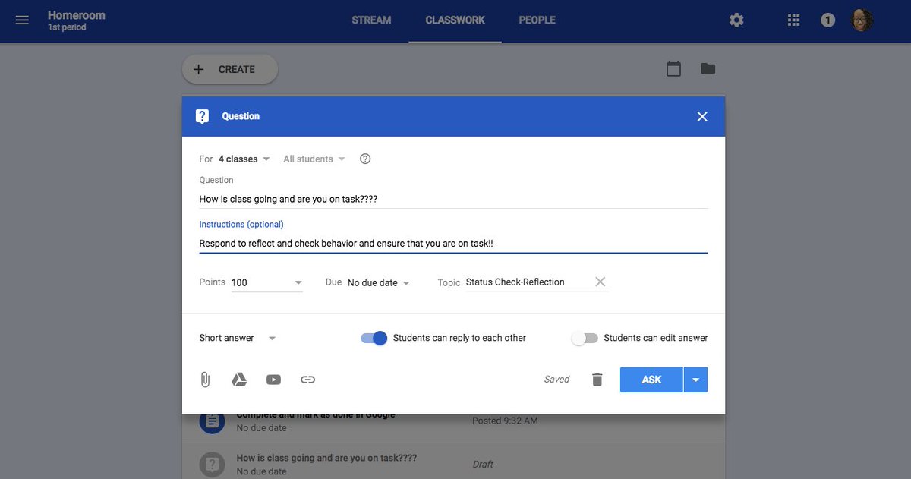Click the assignment icon posted 9:32 AM
This screenshot has height=479, width=911.
click(x=212, y=421)
